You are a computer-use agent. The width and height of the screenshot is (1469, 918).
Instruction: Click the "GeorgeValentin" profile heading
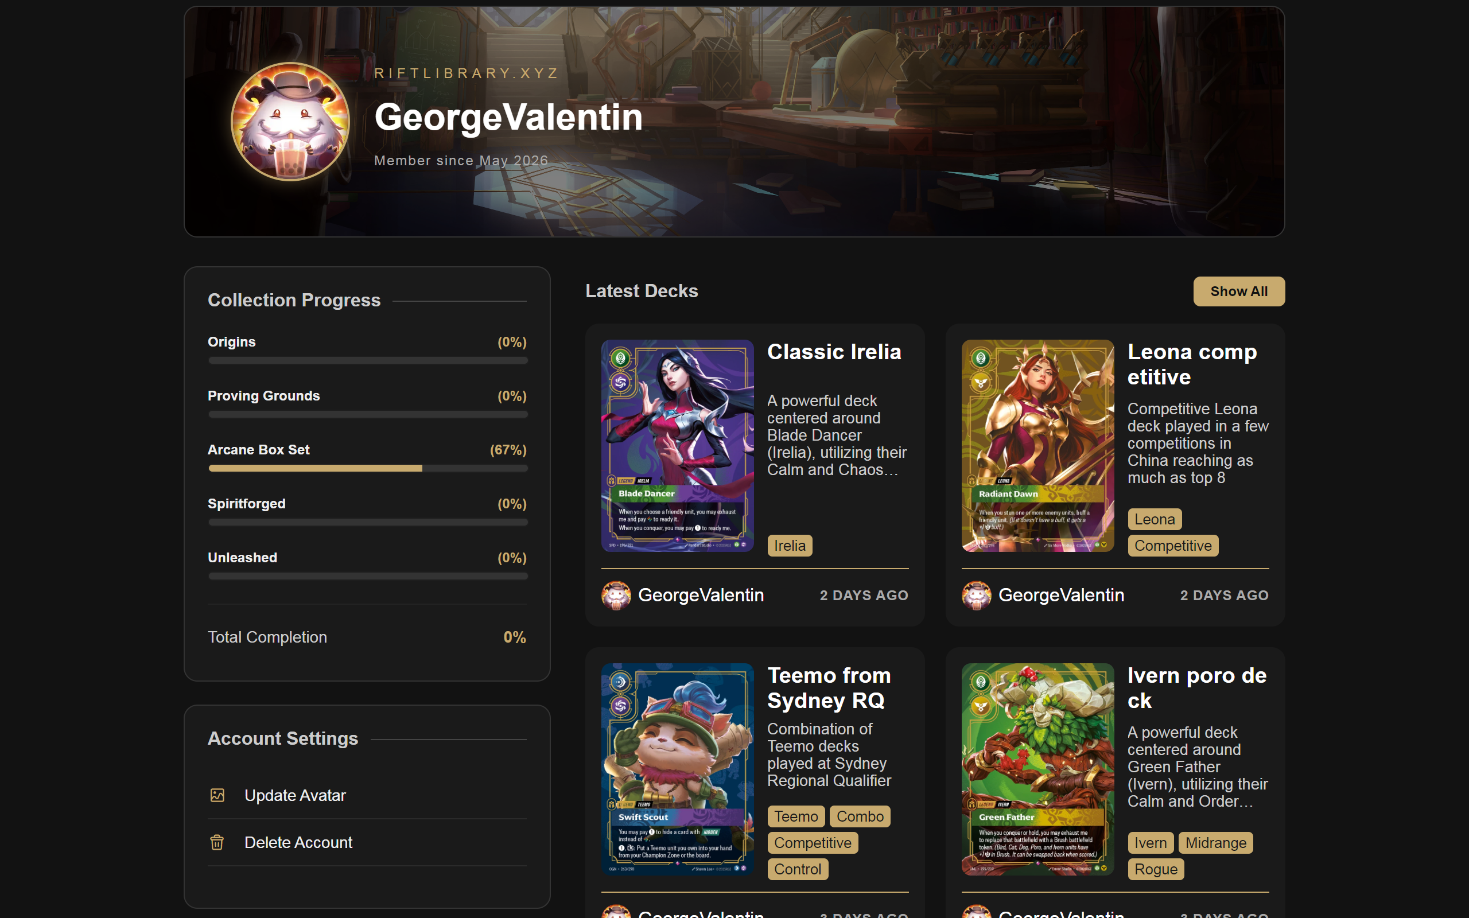click(508, 116)
